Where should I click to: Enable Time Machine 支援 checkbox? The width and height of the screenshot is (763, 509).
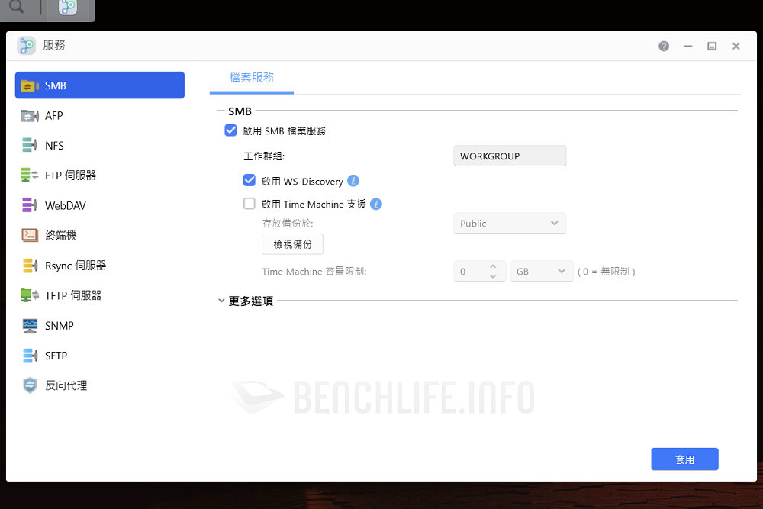point(249,204)
